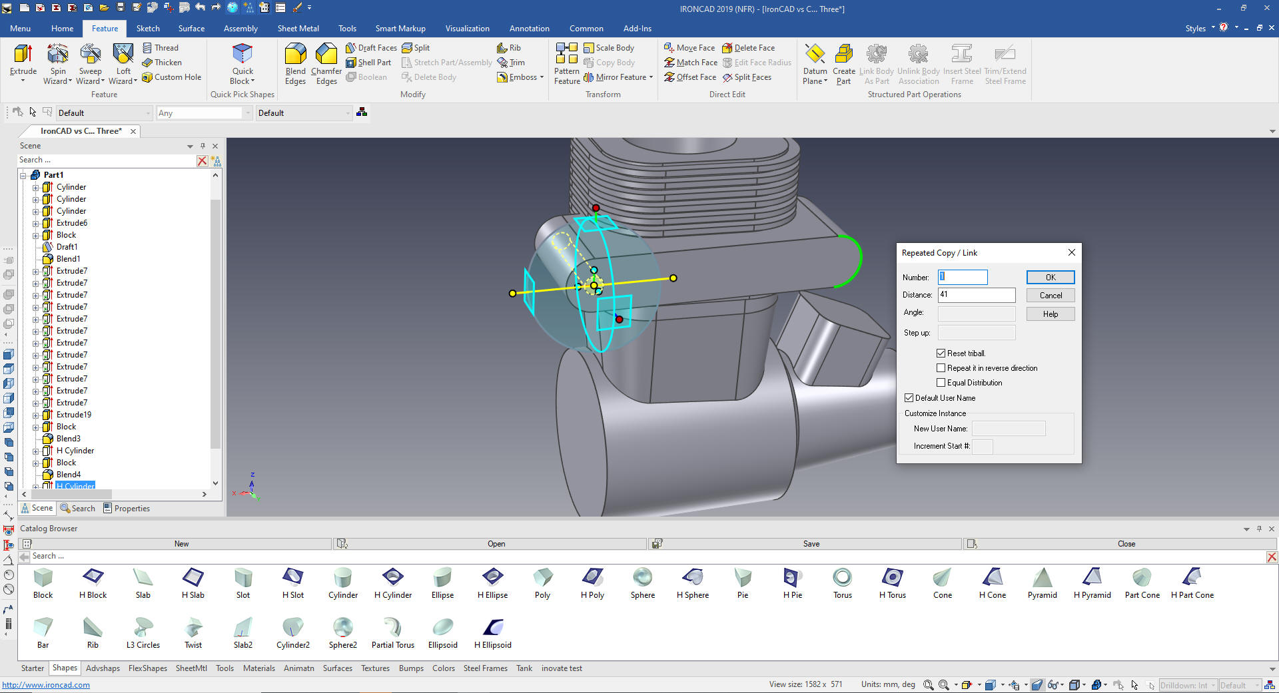Viewport: 1279px width, 693px height.
Task: Click the Distance input field
Action: click(976, 295)
